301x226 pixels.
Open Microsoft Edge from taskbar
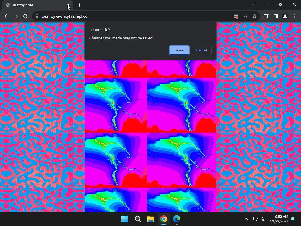(x=177, y=219)
